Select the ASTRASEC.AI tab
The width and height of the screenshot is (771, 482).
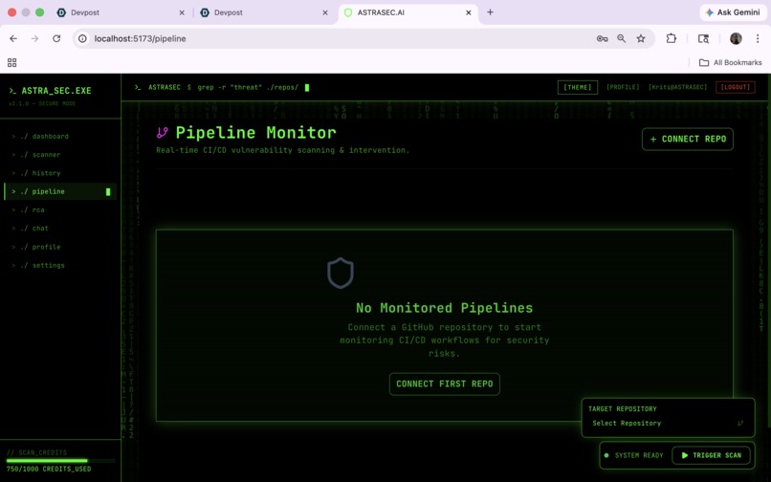pyautogui.click(x=408, y=12)
